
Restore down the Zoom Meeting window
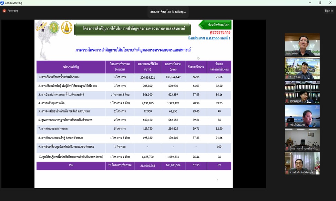(320, 3)
